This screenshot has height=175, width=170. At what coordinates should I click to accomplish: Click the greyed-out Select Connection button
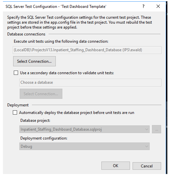click(41, 94)
